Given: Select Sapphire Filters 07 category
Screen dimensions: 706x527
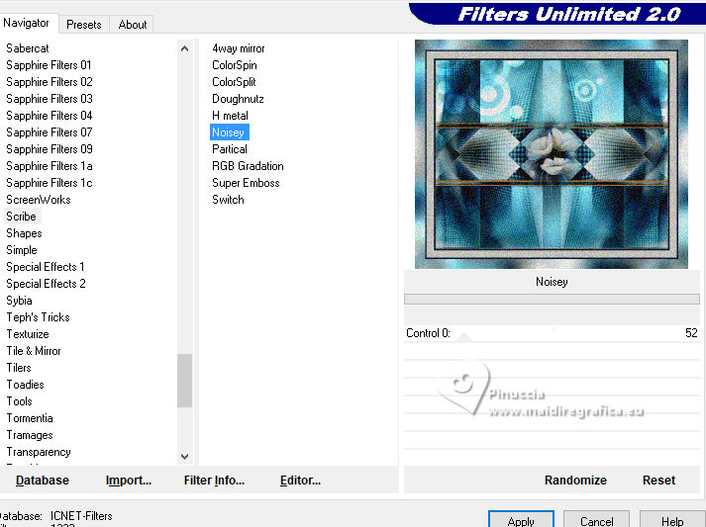Looking at the screenshot, I should 50,132.
